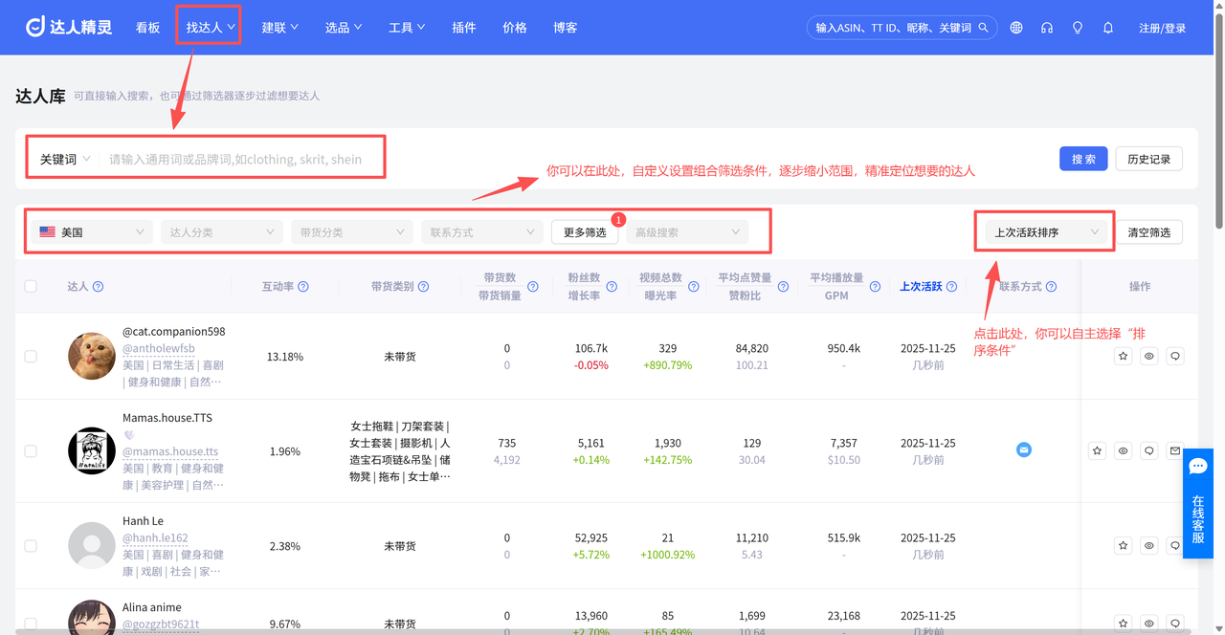Open the headset customer support icon
This screenshot has height=635, width=1225.
coord(1047,28)
